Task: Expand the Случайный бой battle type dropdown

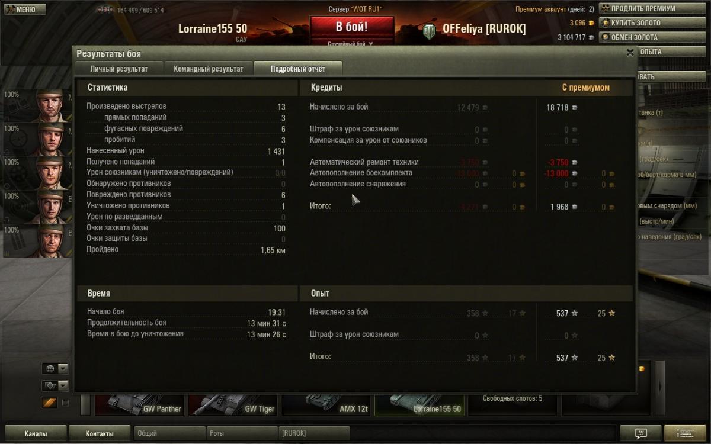Action: [351, 44]
